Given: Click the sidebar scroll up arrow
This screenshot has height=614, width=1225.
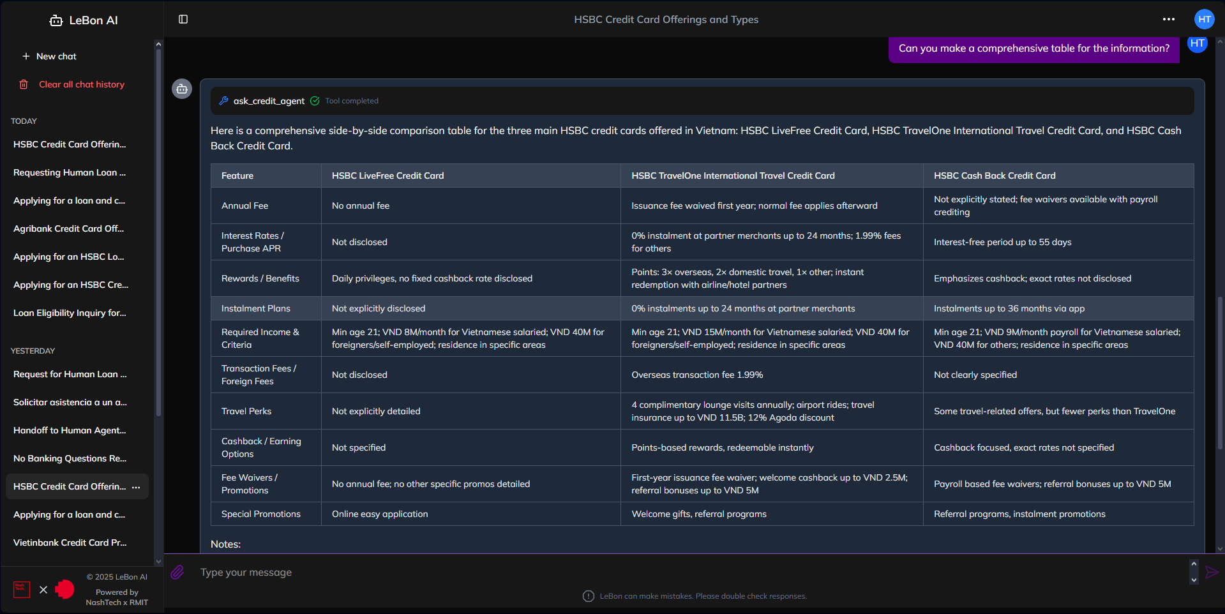Looking at the screenshot, I should pyautogui.click(x=158, y=44).
